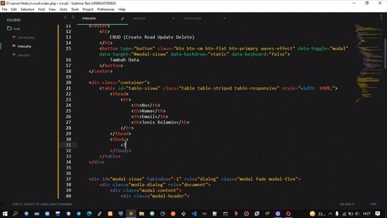The width and height of the screenshot is (387, 218).
Task: Click line number 15 in the gutter
Action: (x=68, y=48)
